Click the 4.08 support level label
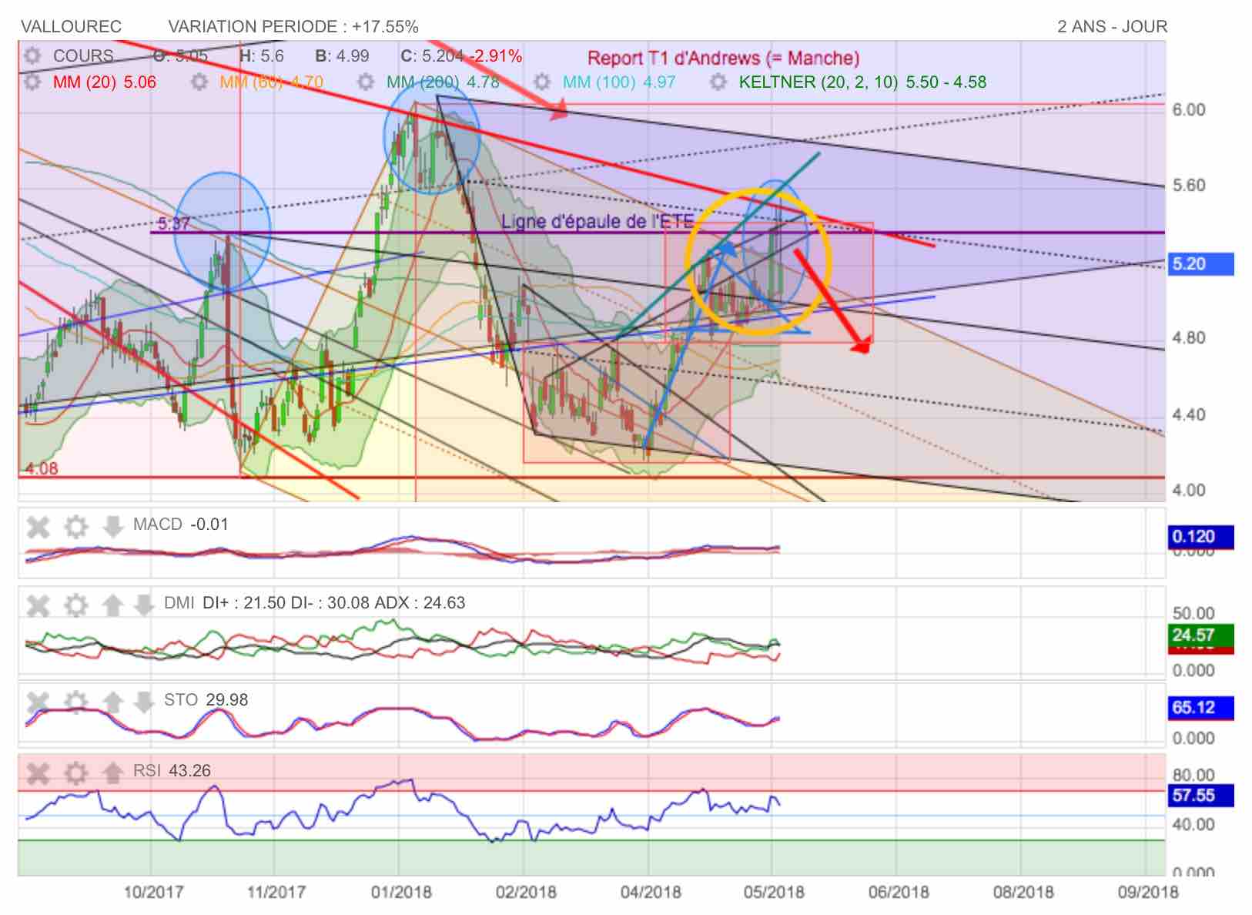Viewport: 1252px width, 915px height. pyautogui.click(x=41, y=468)
